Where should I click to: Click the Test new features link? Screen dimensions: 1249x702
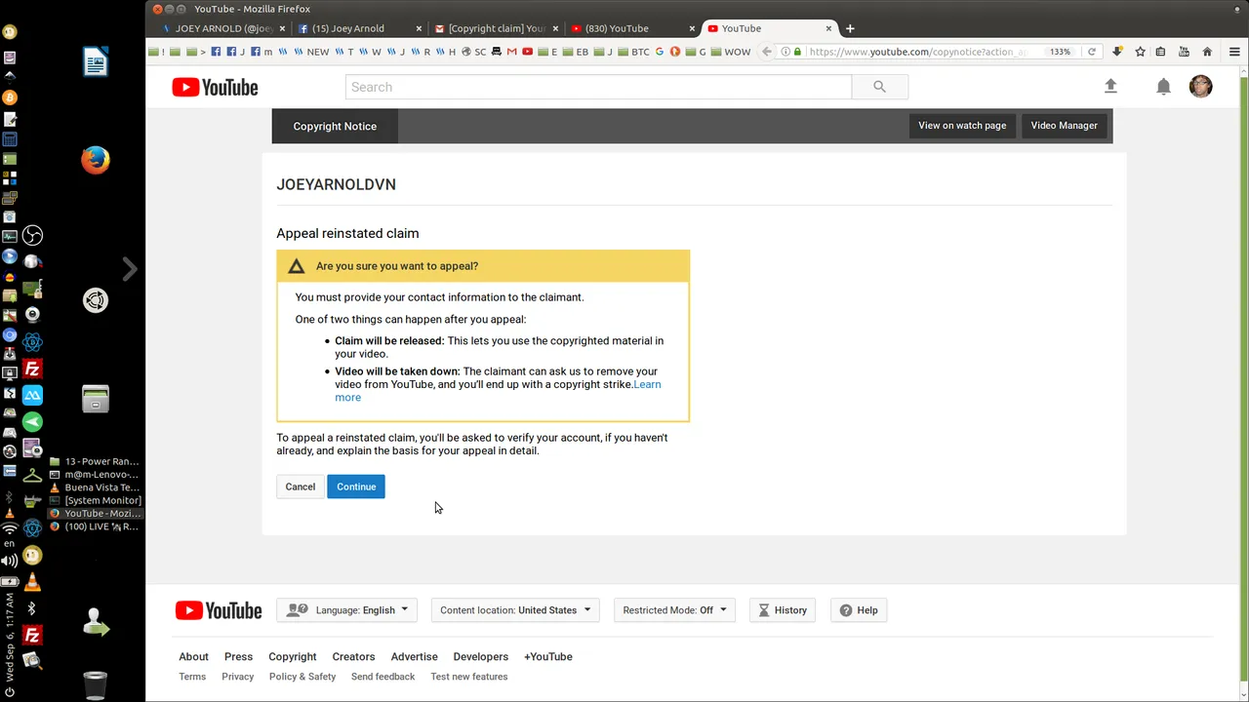469,677
